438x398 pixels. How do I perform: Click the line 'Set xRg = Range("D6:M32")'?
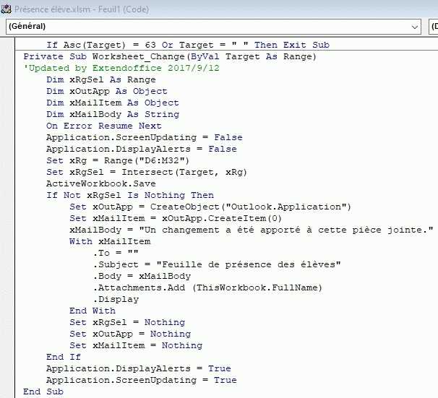click(x=118, y=161)
